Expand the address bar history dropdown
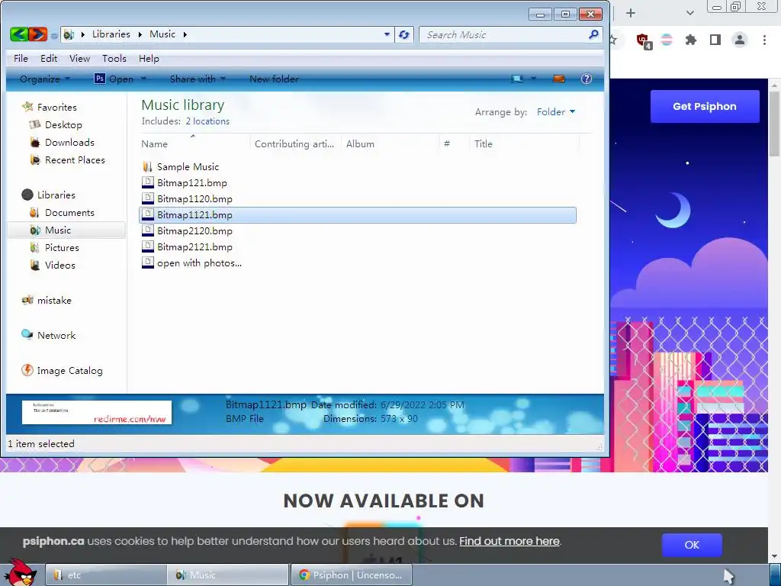The width and height of the screenshot is (781, 586). 387,34
